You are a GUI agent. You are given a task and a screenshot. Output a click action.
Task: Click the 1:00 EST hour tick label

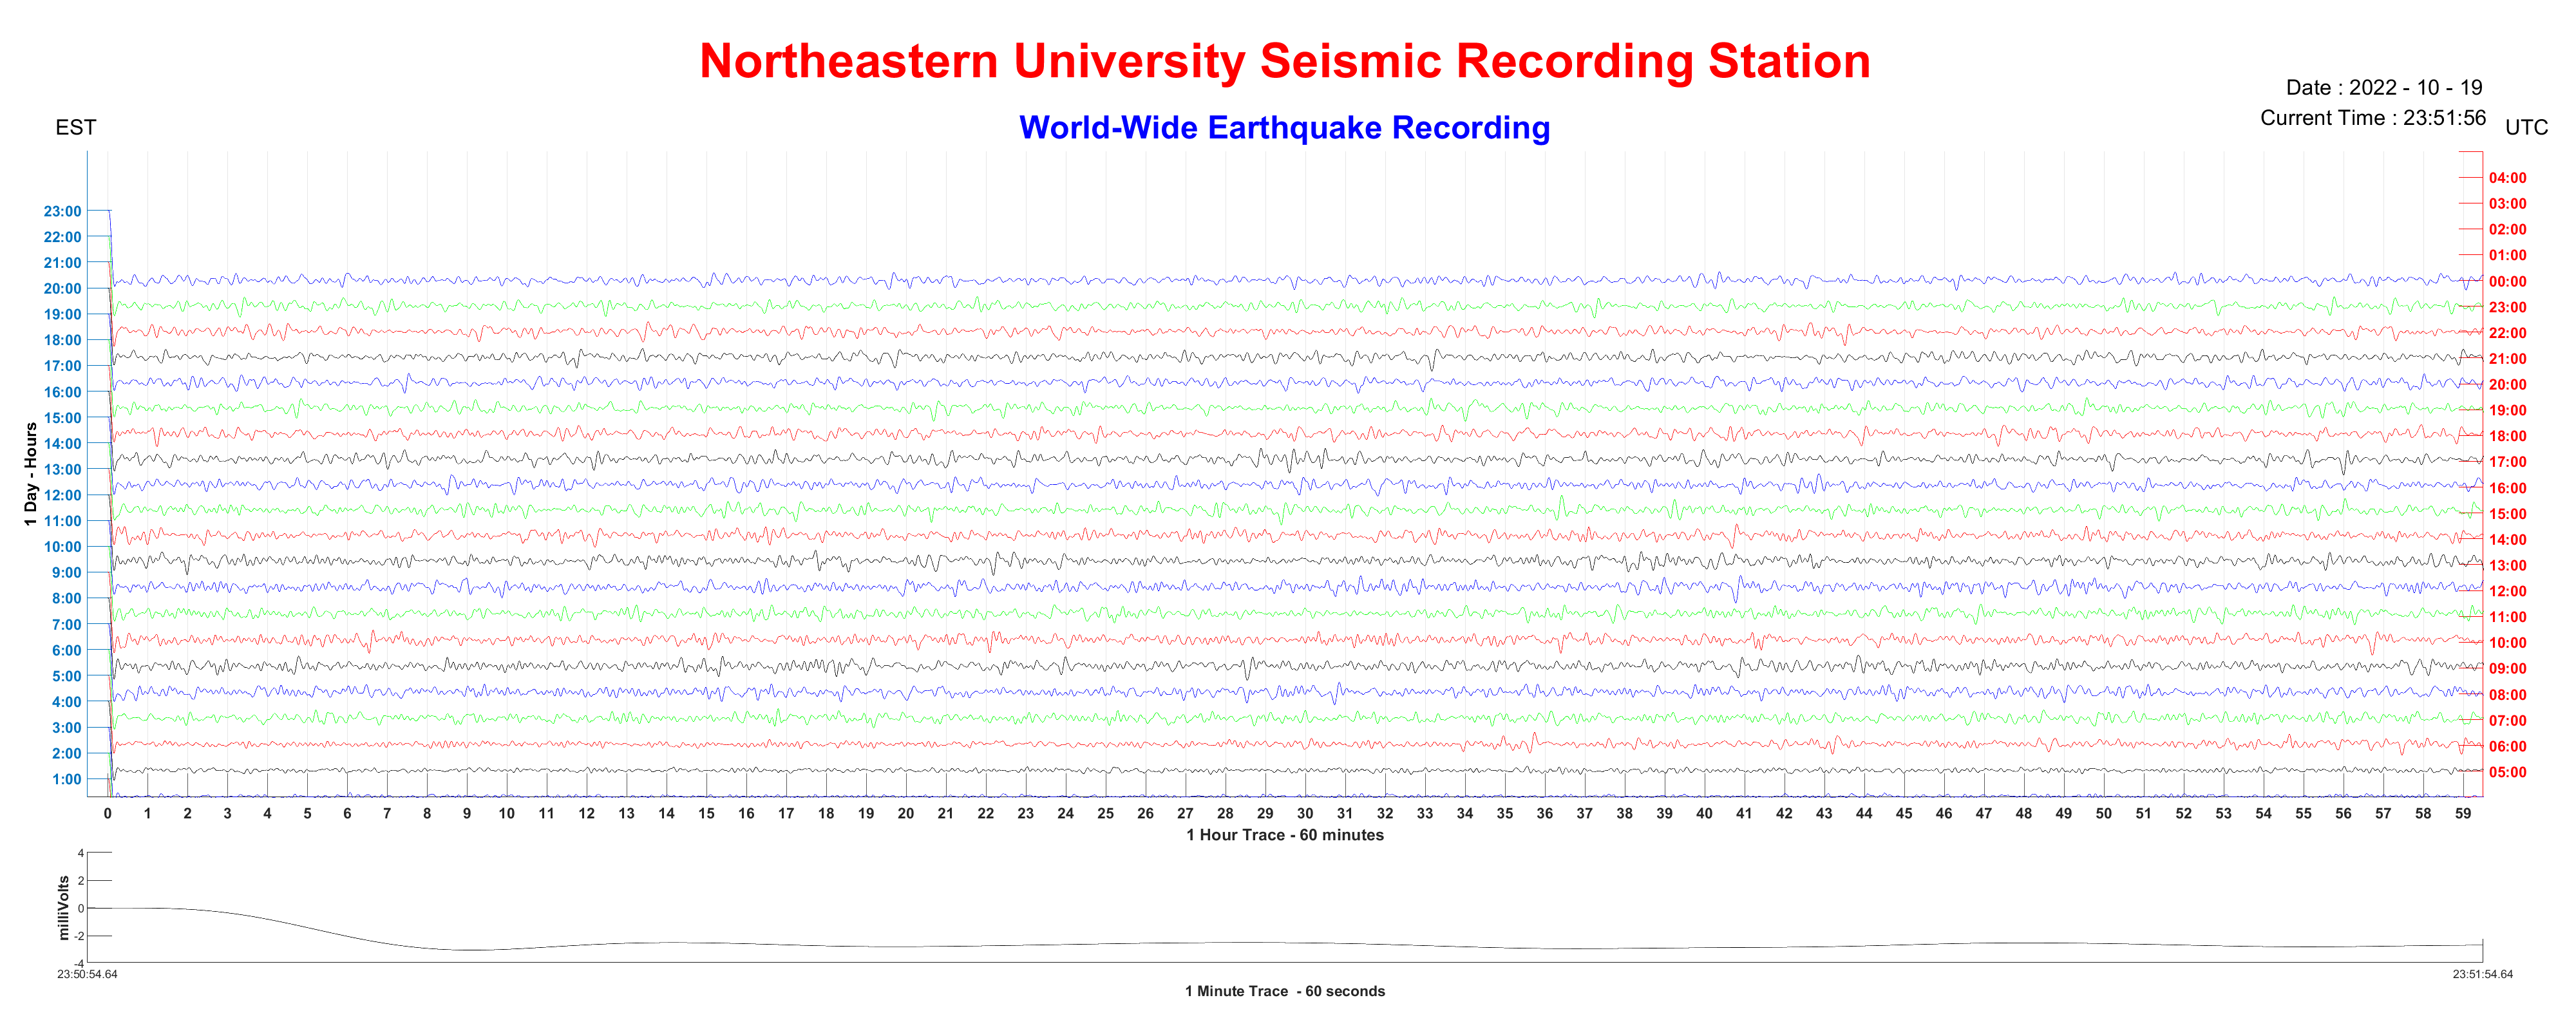tap(66, 779)
